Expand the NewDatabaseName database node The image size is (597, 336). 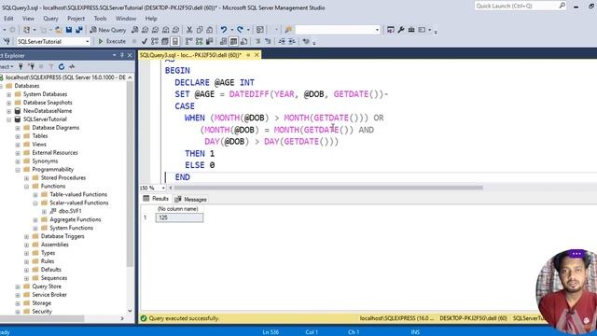click(8, 111)
